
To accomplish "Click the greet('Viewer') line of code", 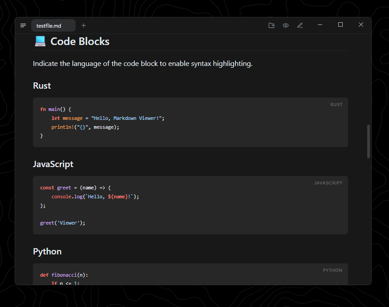I will pyautogui.click(x=62, y=222).
